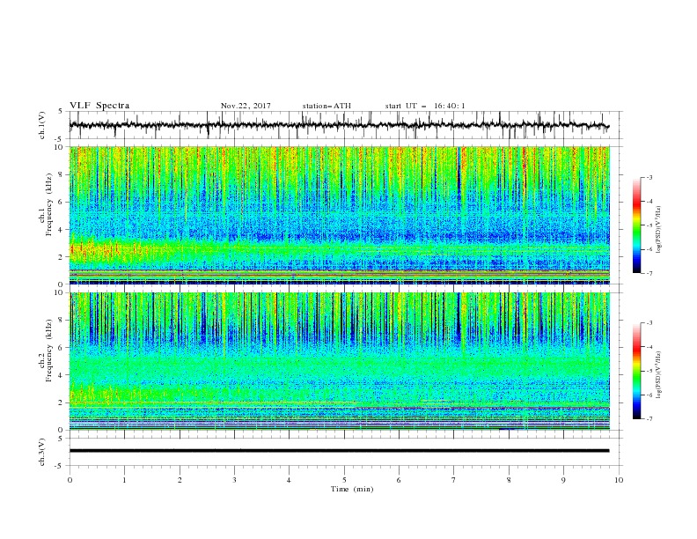Click the ch.2 spectrogram panel
The width and height of the screenshot is (697, 539).
340,361
